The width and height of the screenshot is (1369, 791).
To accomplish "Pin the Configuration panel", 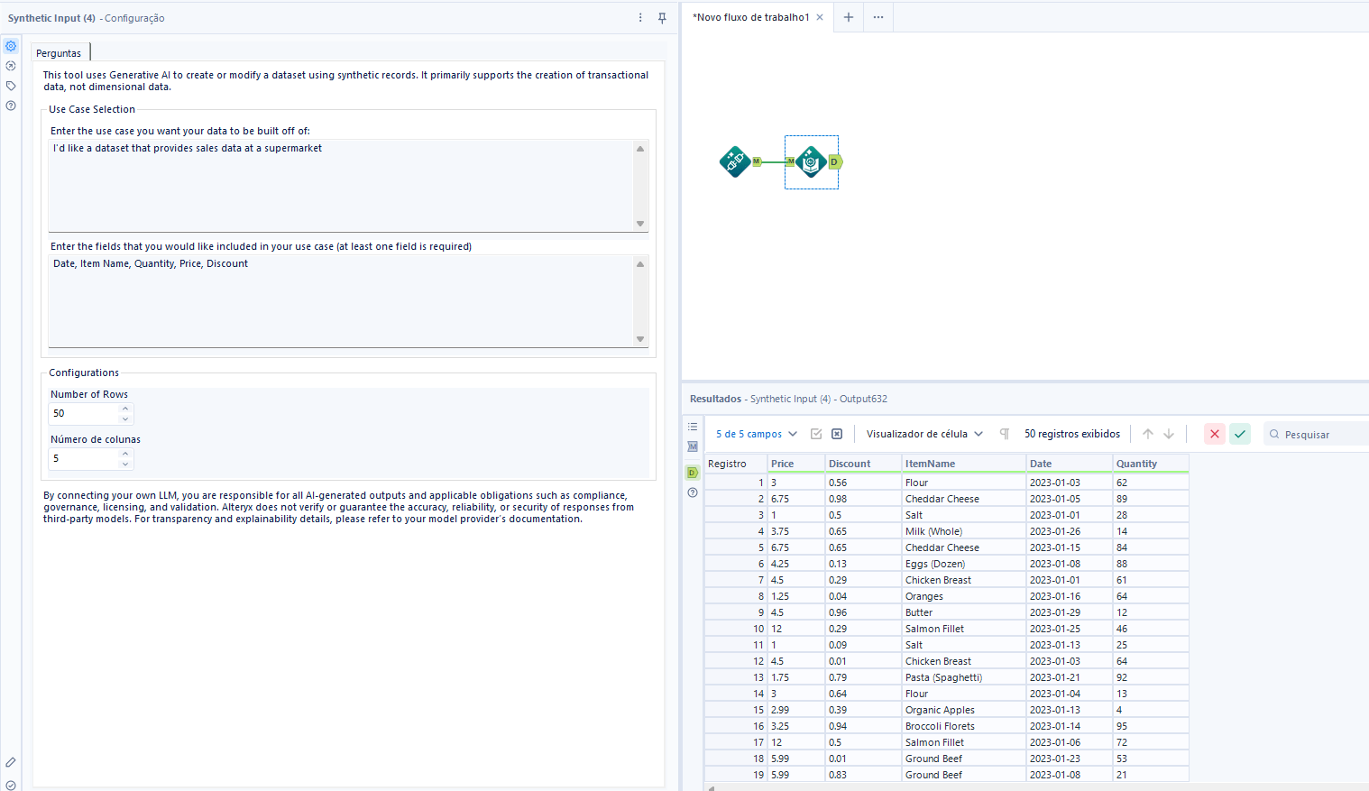I will point(662,18).
